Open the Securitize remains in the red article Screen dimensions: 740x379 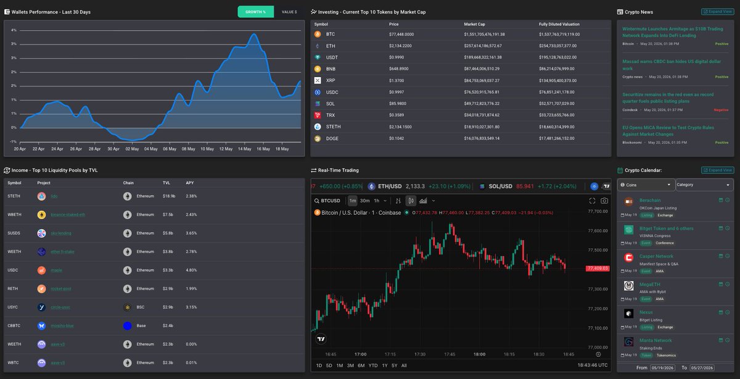tap(668, 98)
